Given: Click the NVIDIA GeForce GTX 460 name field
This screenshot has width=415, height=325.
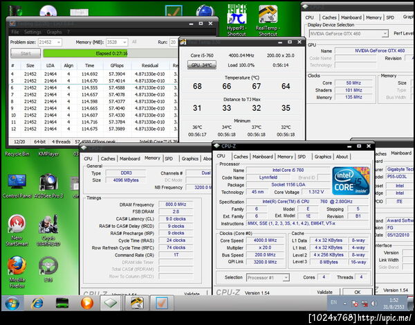Looking at the screenshot, I should [x=374, y=51].
